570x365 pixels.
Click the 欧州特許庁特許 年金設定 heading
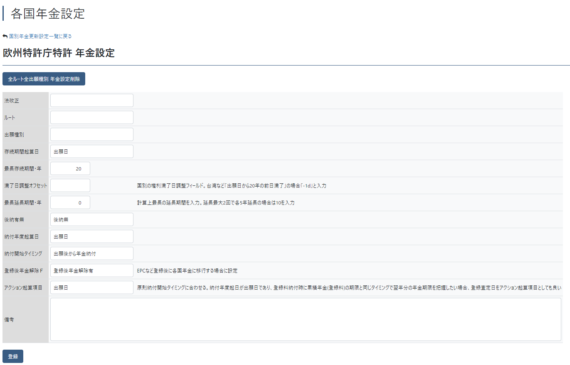(x=59, y=53)
